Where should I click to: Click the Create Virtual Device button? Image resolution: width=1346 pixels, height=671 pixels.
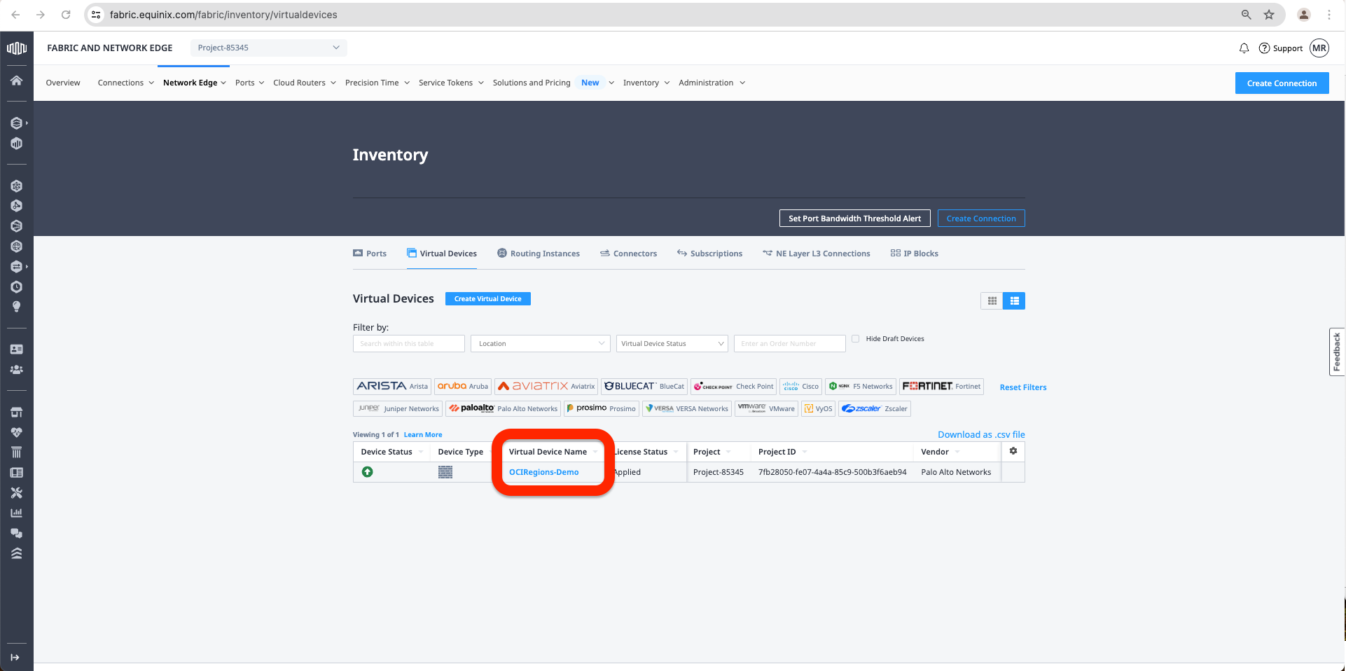pyautogui.click(x=487, y=299)
